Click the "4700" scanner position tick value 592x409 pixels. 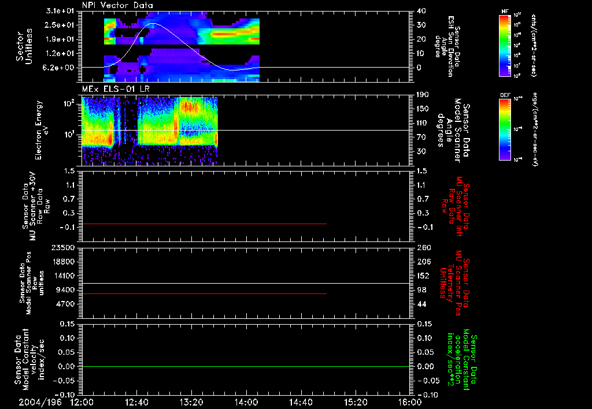(65, 304)
